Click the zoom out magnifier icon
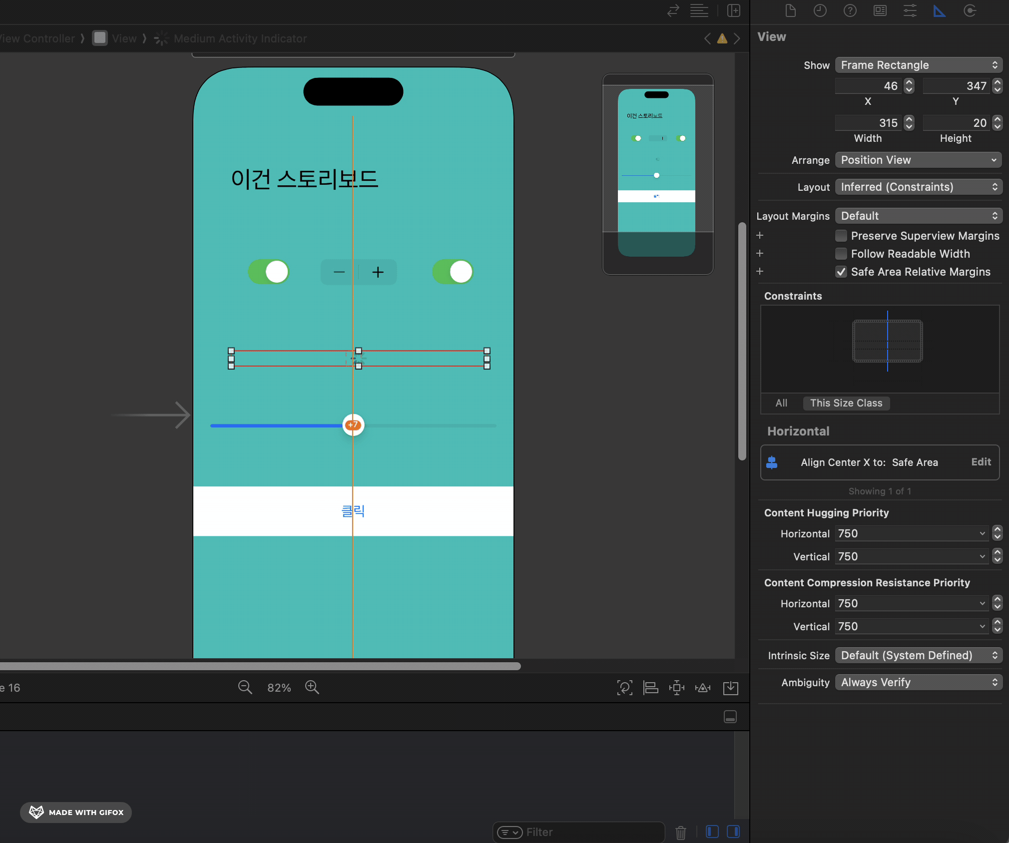The height and width of the screenshot is (843, 1009). (x=245, y=687)
